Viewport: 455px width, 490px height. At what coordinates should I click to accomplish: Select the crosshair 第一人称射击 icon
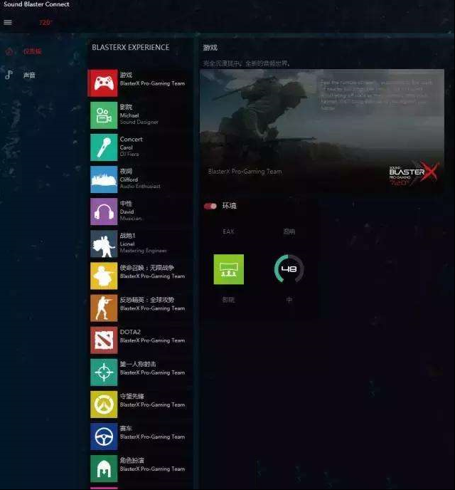coord(104,372)
